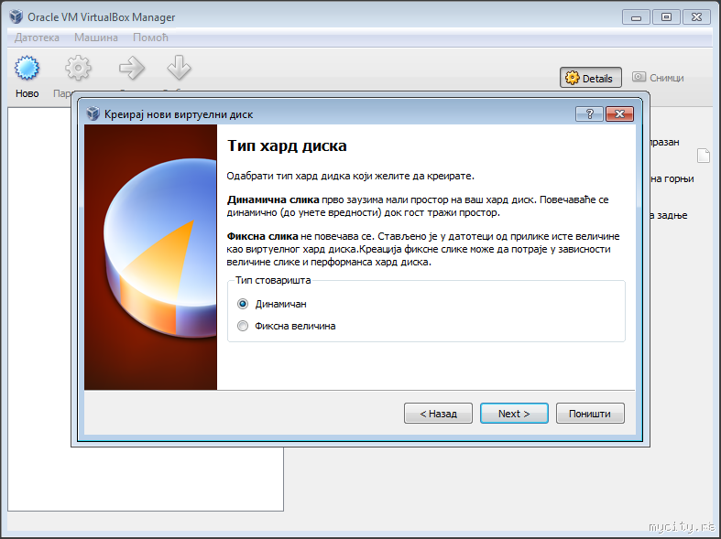
Task: Click the settings gear toolbar icon
Action: 78,68
